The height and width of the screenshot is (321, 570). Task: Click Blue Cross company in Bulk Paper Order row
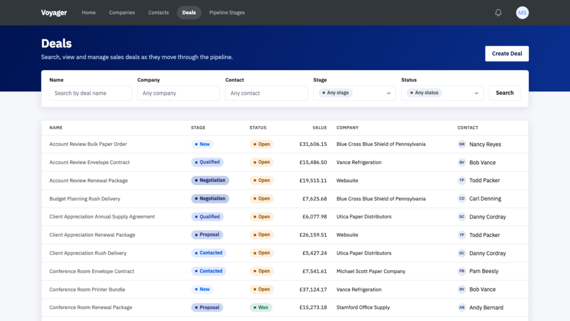(x=381, y=144)
